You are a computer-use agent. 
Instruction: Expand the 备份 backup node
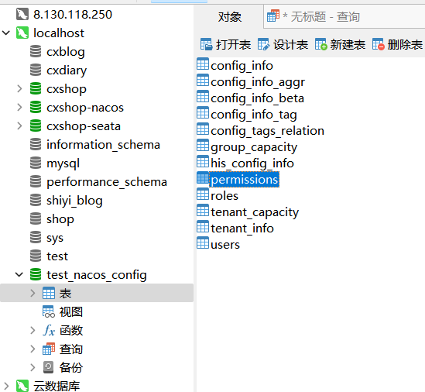33,367
